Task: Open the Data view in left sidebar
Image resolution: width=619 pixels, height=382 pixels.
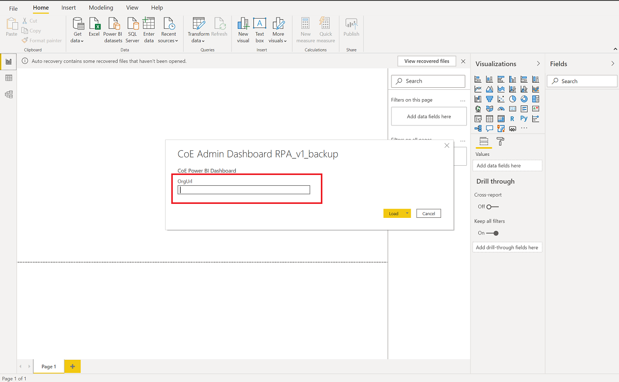Action: 8,78
